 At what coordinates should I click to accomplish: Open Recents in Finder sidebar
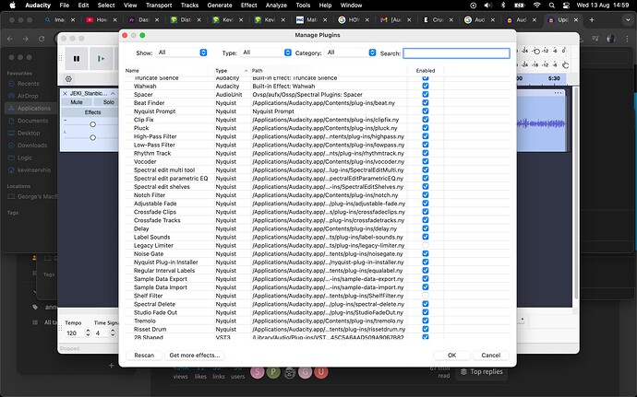point(28,84)
